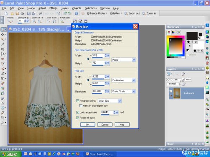Screen dimensions: 210x157
Task: Select the Red Eye tool
Action: point(3,59)
